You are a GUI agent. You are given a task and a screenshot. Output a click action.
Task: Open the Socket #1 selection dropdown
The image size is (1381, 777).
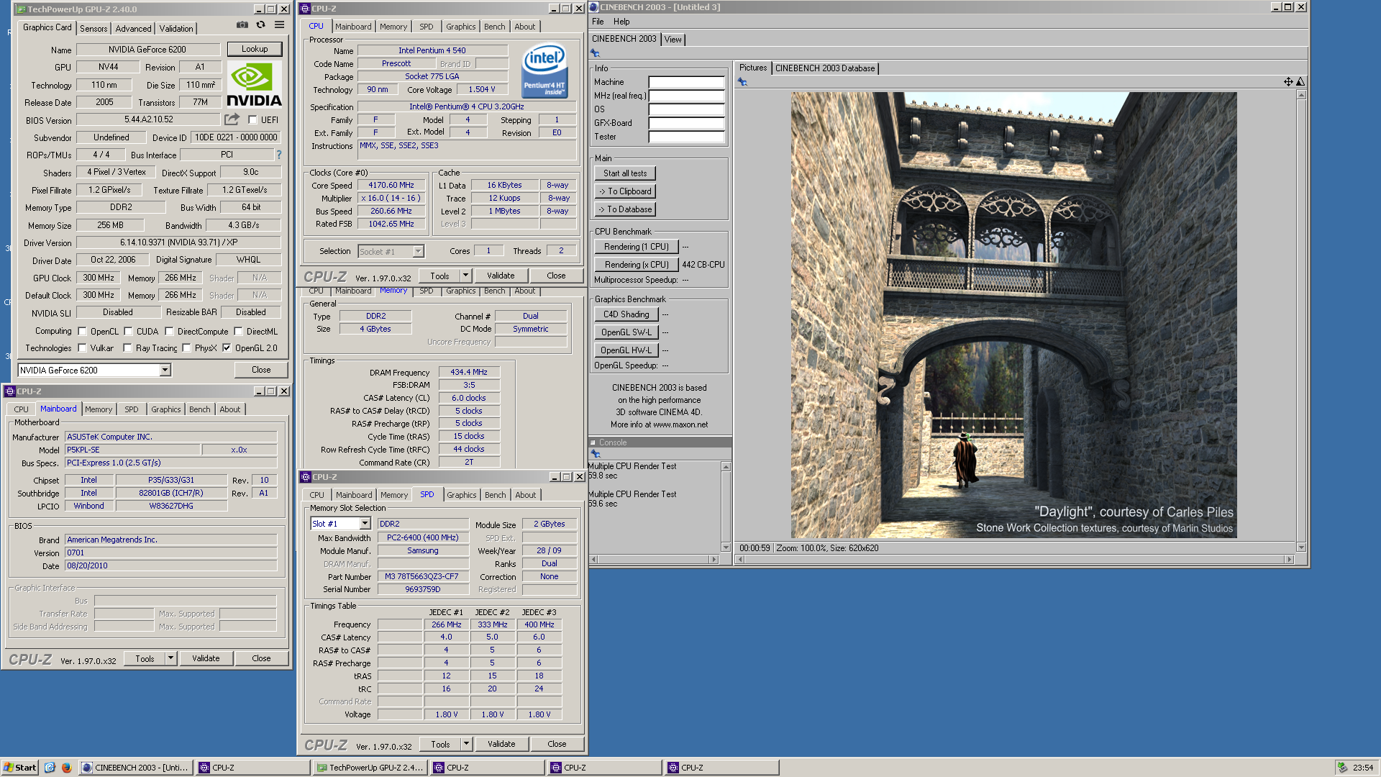418,252
